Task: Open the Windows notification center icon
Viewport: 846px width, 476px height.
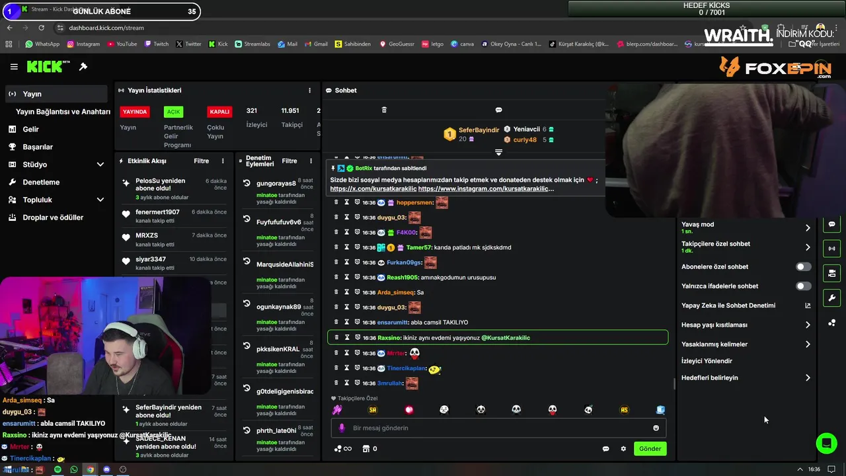Action: point(833,469)
